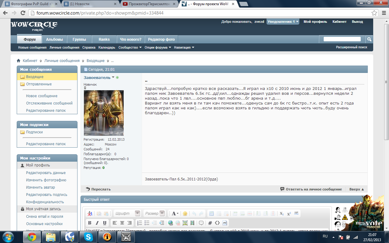Wrap selection in CODE tags (# icon)
The height and width of the screenshot is (243, 389).
pyautogui.click(x=210, y=223)
